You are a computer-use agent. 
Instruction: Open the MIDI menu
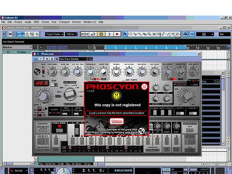click(x=36, y=22)
